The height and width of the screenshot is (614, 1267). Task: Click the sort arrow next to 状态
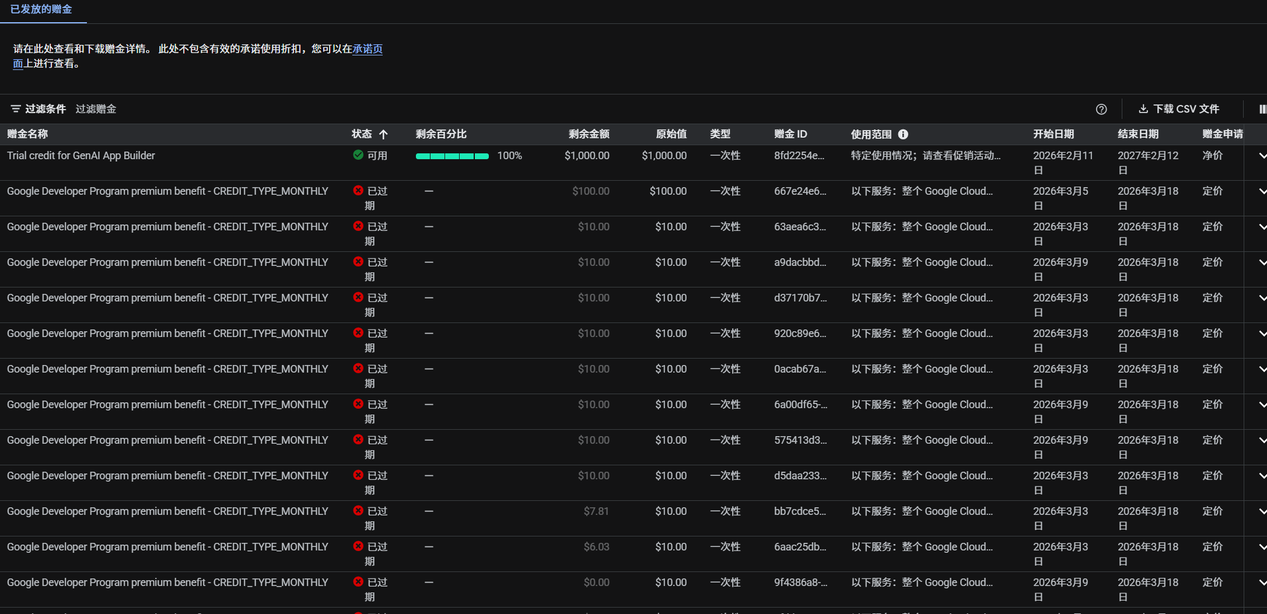pos(383,134)
